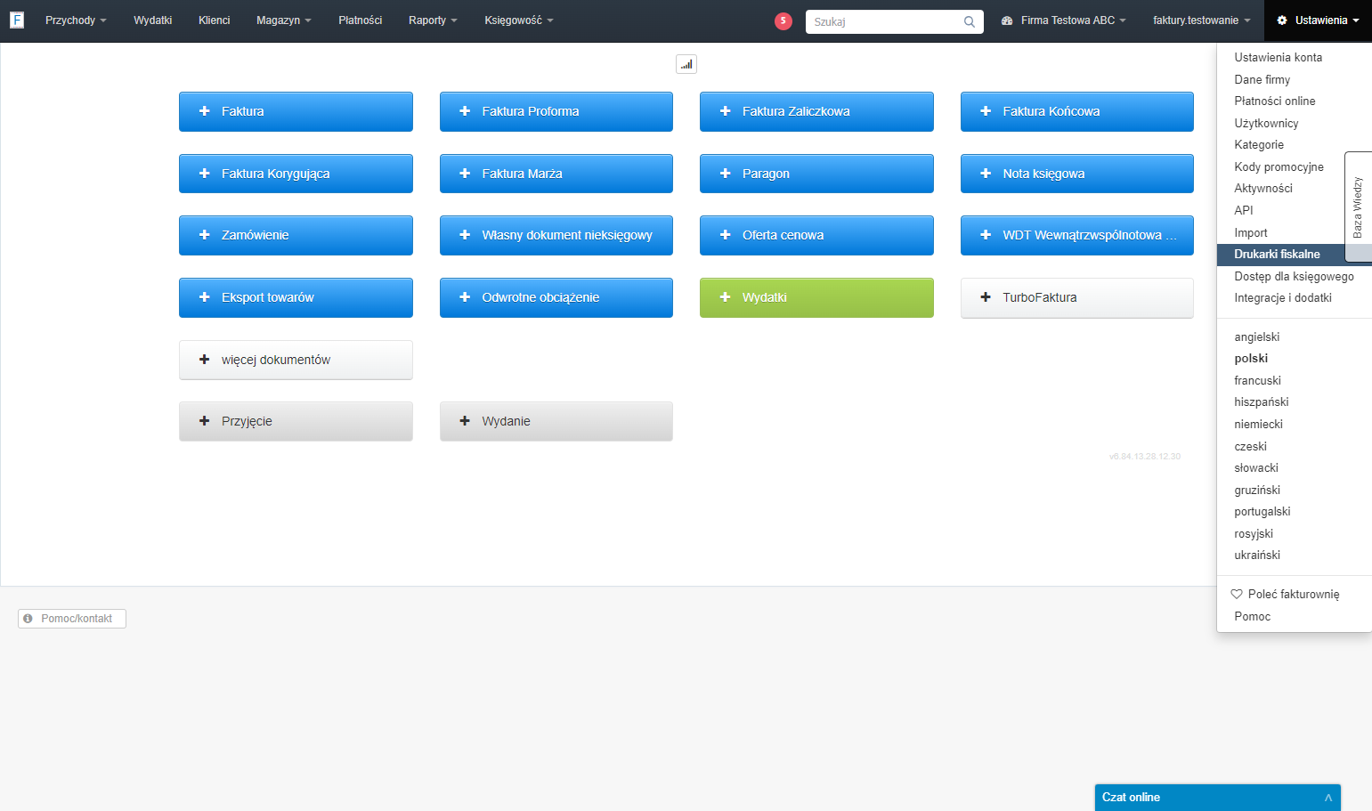Open the Baza Wiedzy side tab
The height and width of the screenshot is (811, 1372).
1358,207
